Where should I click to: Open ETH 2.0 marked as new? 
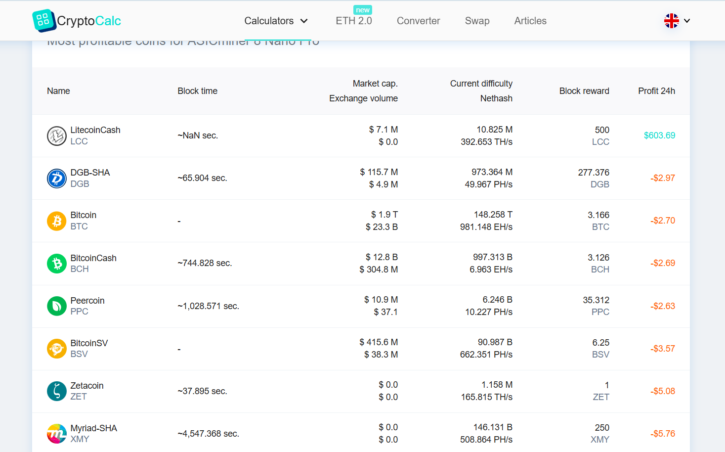coord(353,21)
